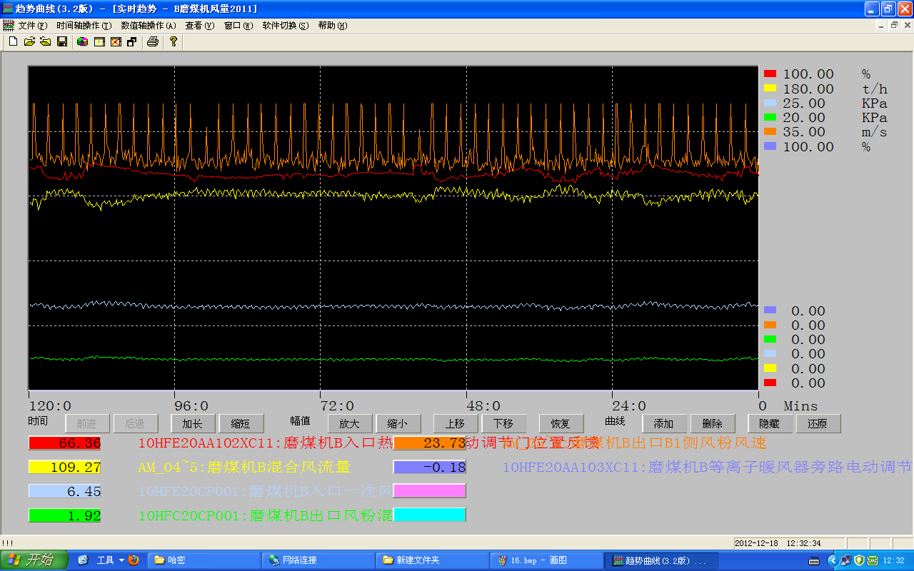Click the New file toolbar icon
The image size is (914, 571).
tap(13, 42)
